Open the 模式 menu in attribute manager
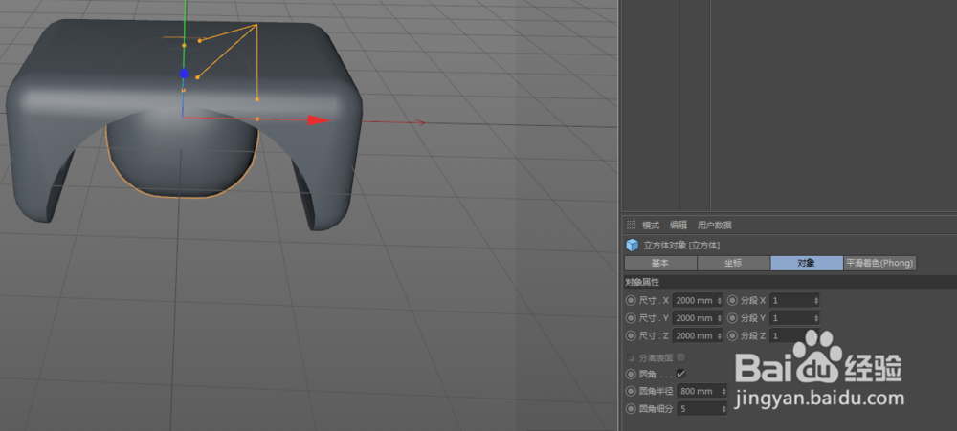The image size is (957, 431). [x=651, y=225]
